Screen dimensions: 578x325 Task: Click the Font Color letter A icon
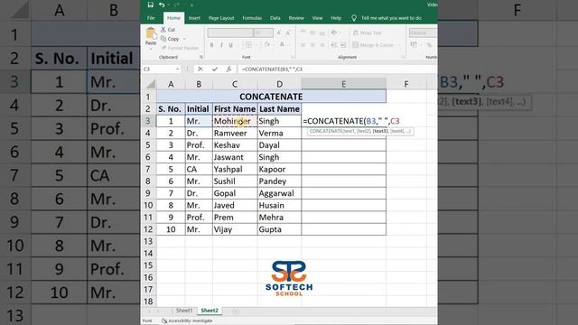tap(282, 45)
